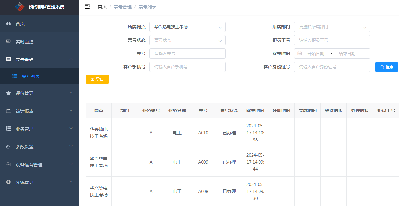Click the 评价管理 star icon

pos(8,93)
